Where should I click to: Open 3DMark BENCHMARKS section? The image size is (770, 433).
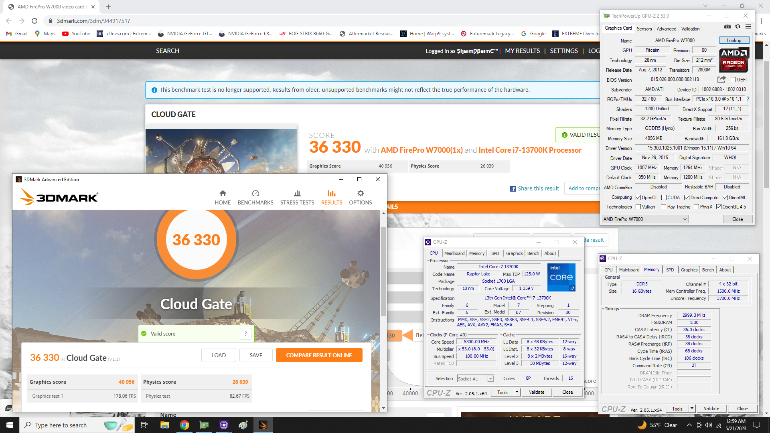click(x=255, y=198)
